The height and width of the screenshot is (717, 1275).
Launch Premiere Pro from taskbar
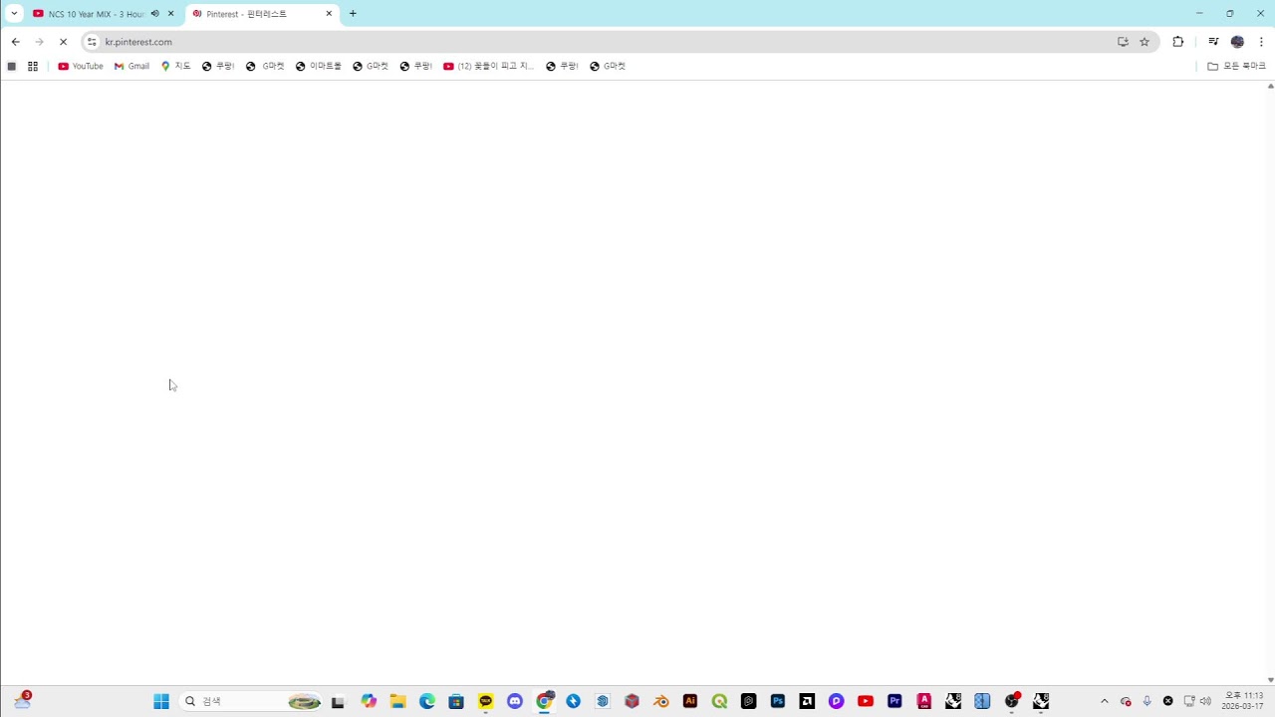894,701
